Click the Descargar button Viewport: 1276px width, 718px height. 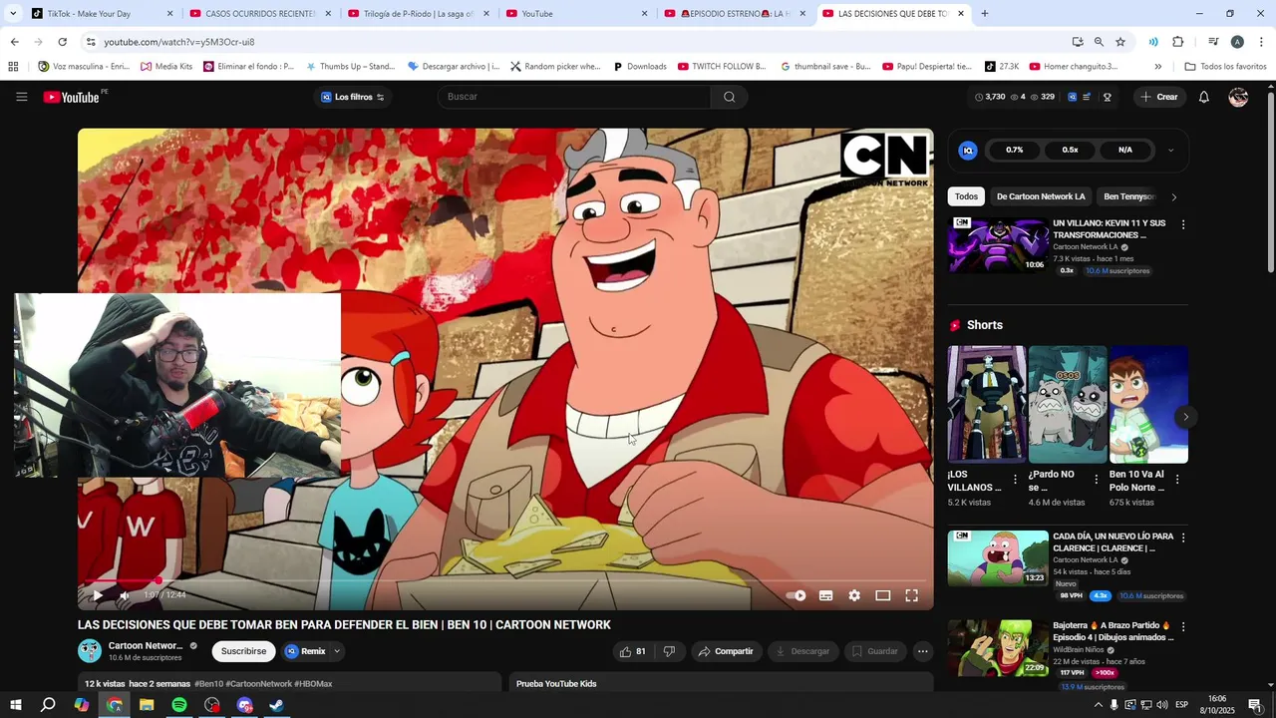(802, 651)
